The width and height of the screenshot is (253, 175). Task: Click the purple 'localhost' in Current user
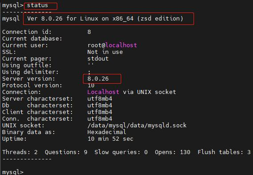click(x=121, y=45)
